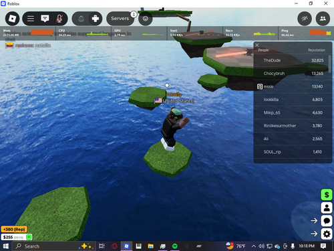Screen dimensions: 334x251
Task: Select lookkilla in the leaderboard
Action: pos(293,100)
